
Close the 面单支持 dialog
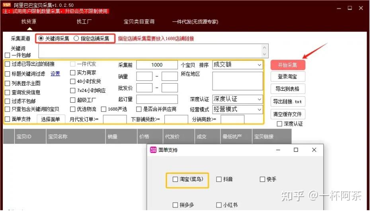[314, 150]
